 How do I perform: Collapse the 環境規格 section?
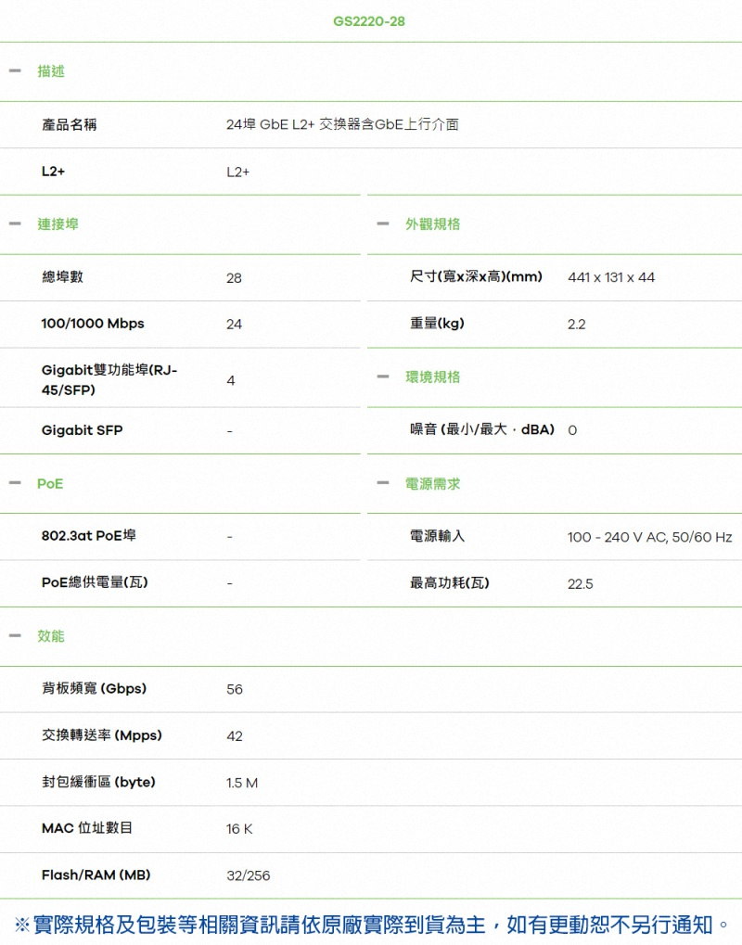coord(383,377)
